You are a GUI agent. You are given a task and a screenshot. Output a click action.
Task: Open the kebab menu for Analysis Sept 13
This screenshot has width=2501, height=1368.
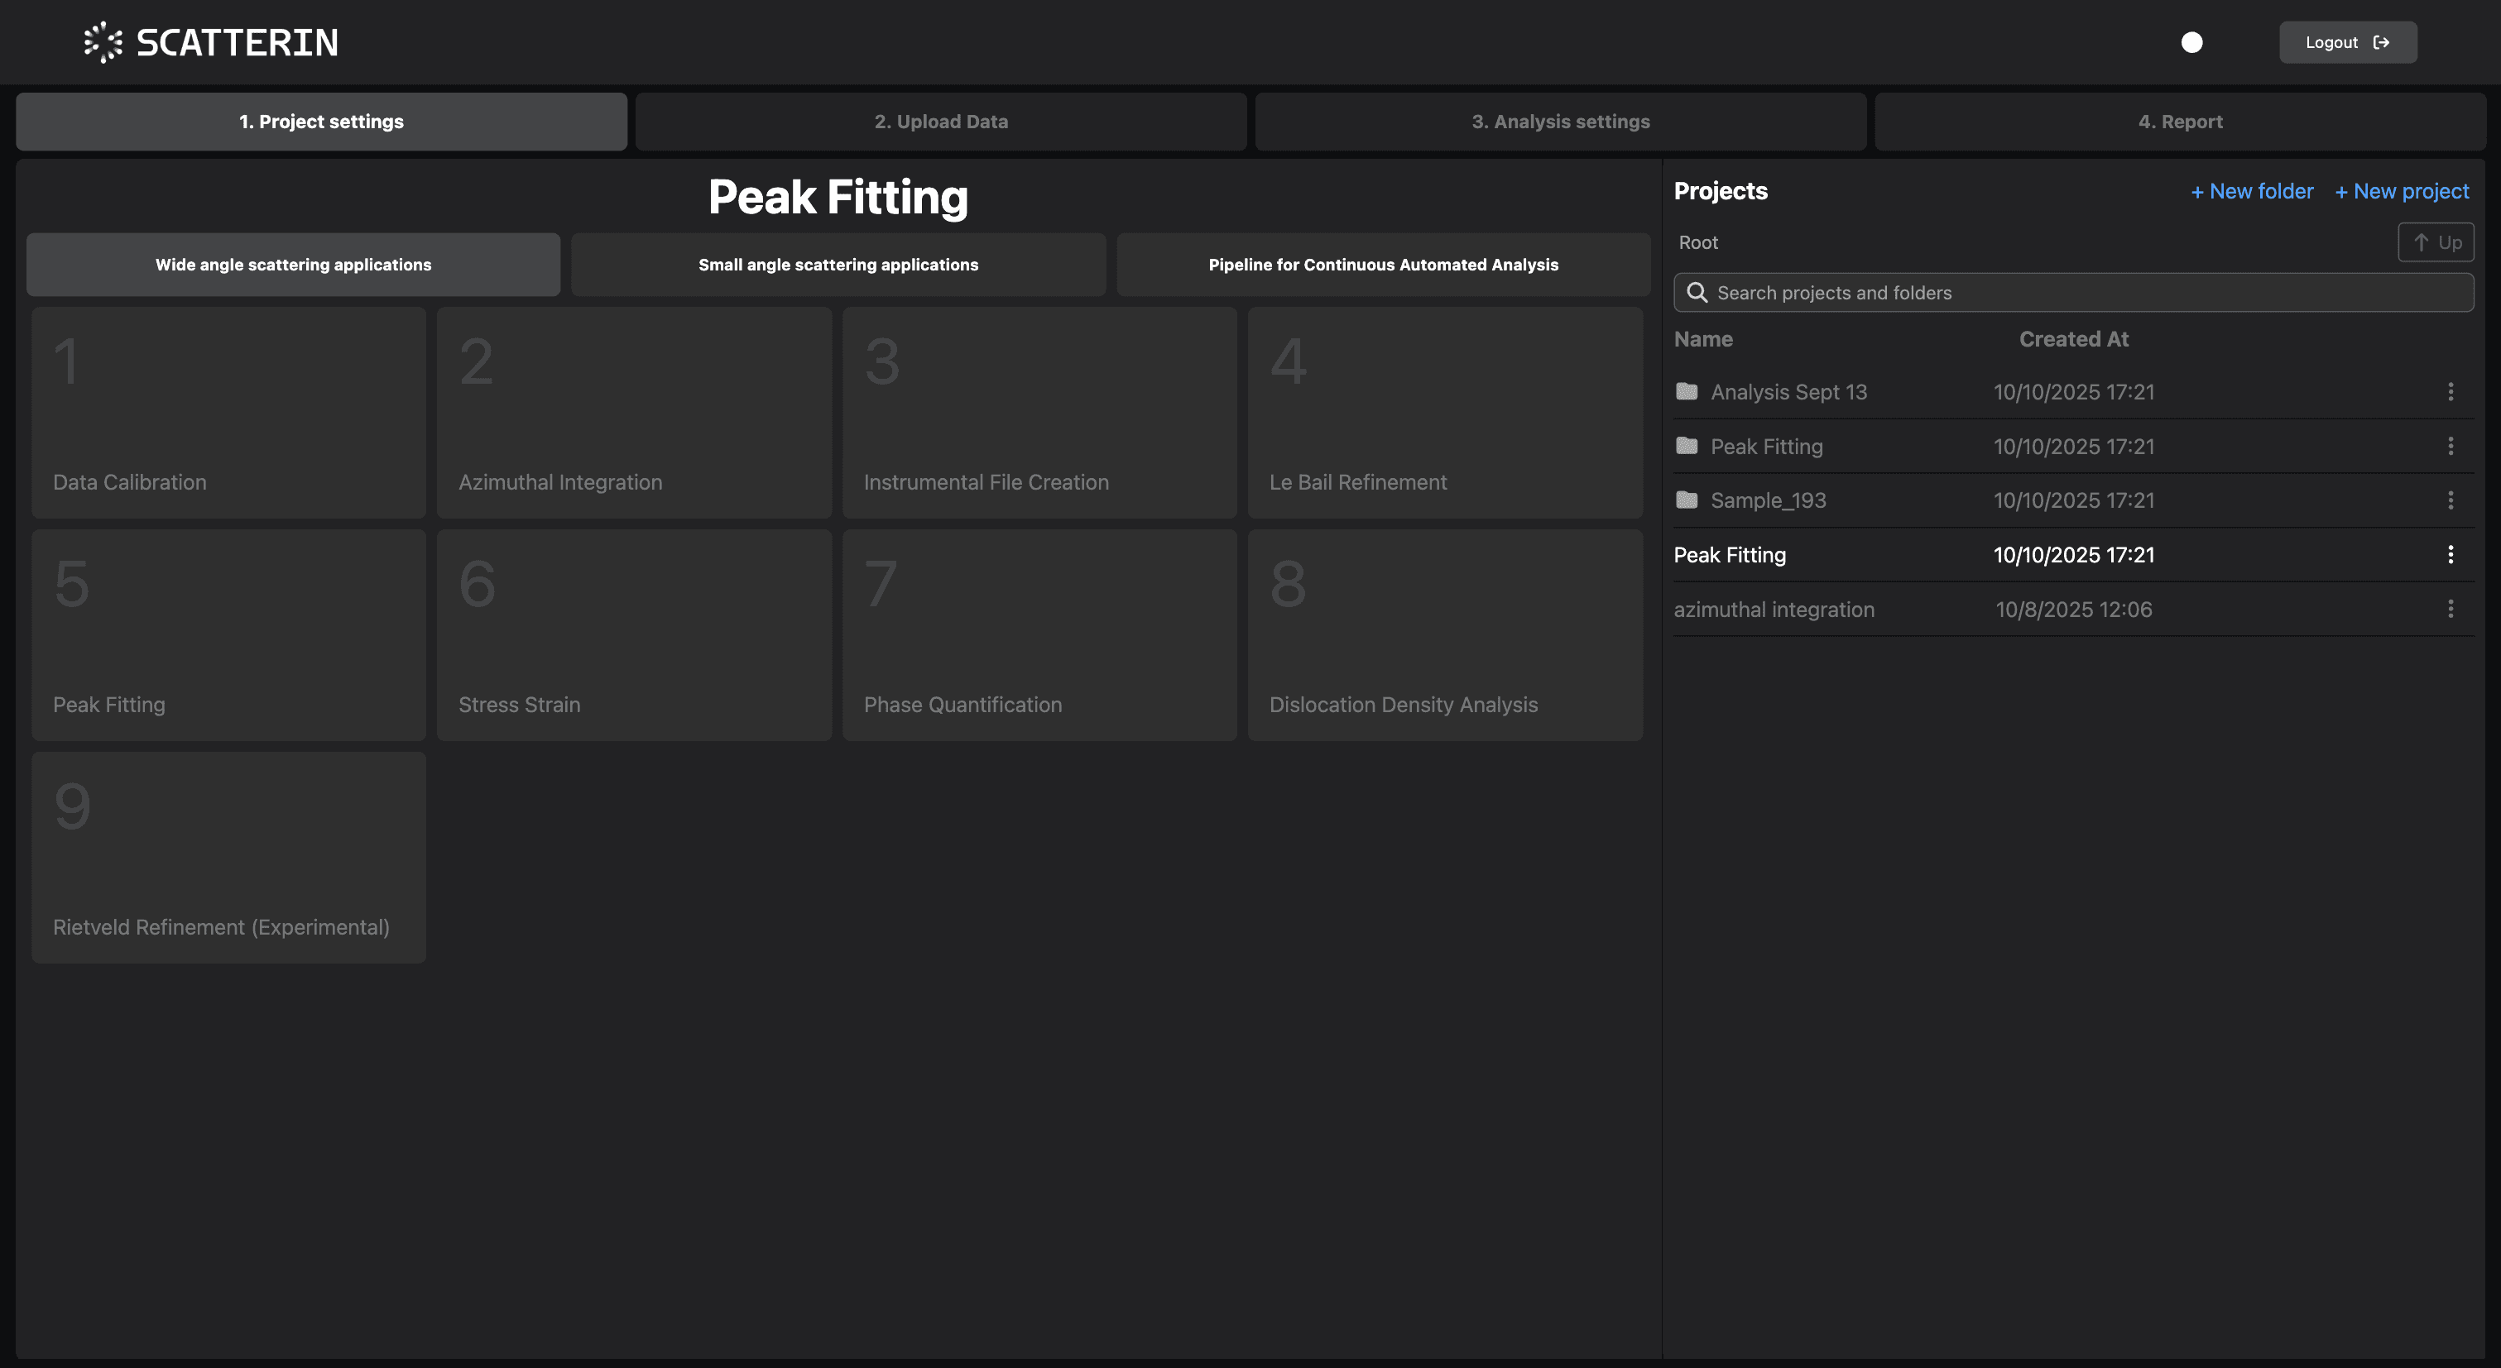(2451, 392)
